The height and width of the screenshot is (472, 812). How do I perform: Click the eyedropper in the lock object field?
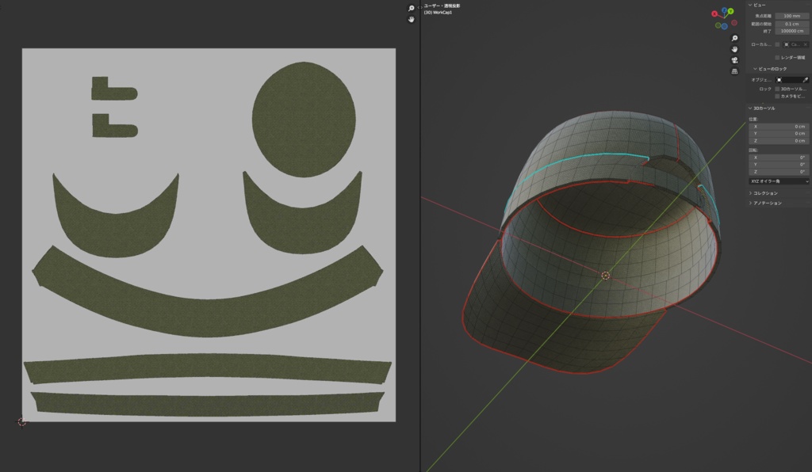(805, 80)
